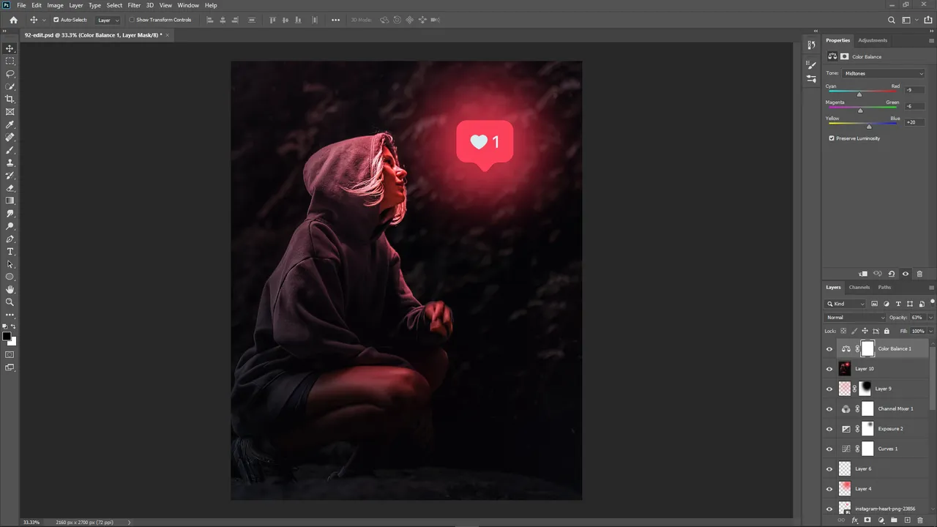
Task: Select the History Brush tool
Action: pyautogui.click(x=10, y=176)
